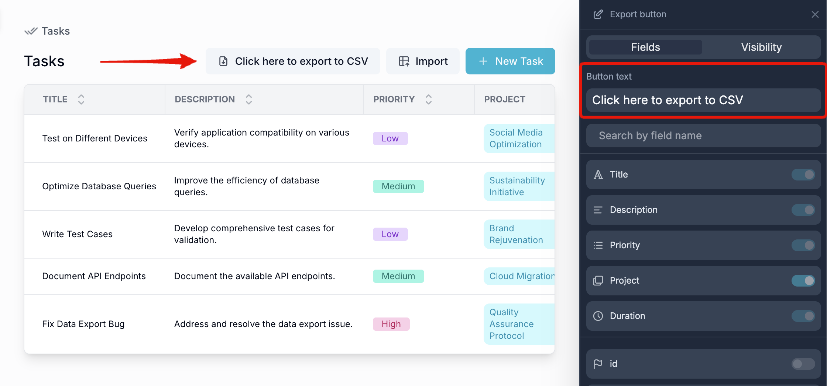
Task: Sort the table by Title column arrows
Action: 81,99
